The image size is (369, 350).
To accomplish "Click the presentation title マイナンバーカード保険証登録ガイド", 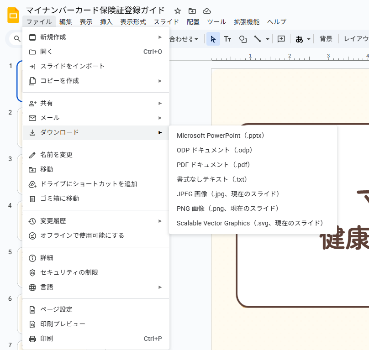I will pos(95,10).
